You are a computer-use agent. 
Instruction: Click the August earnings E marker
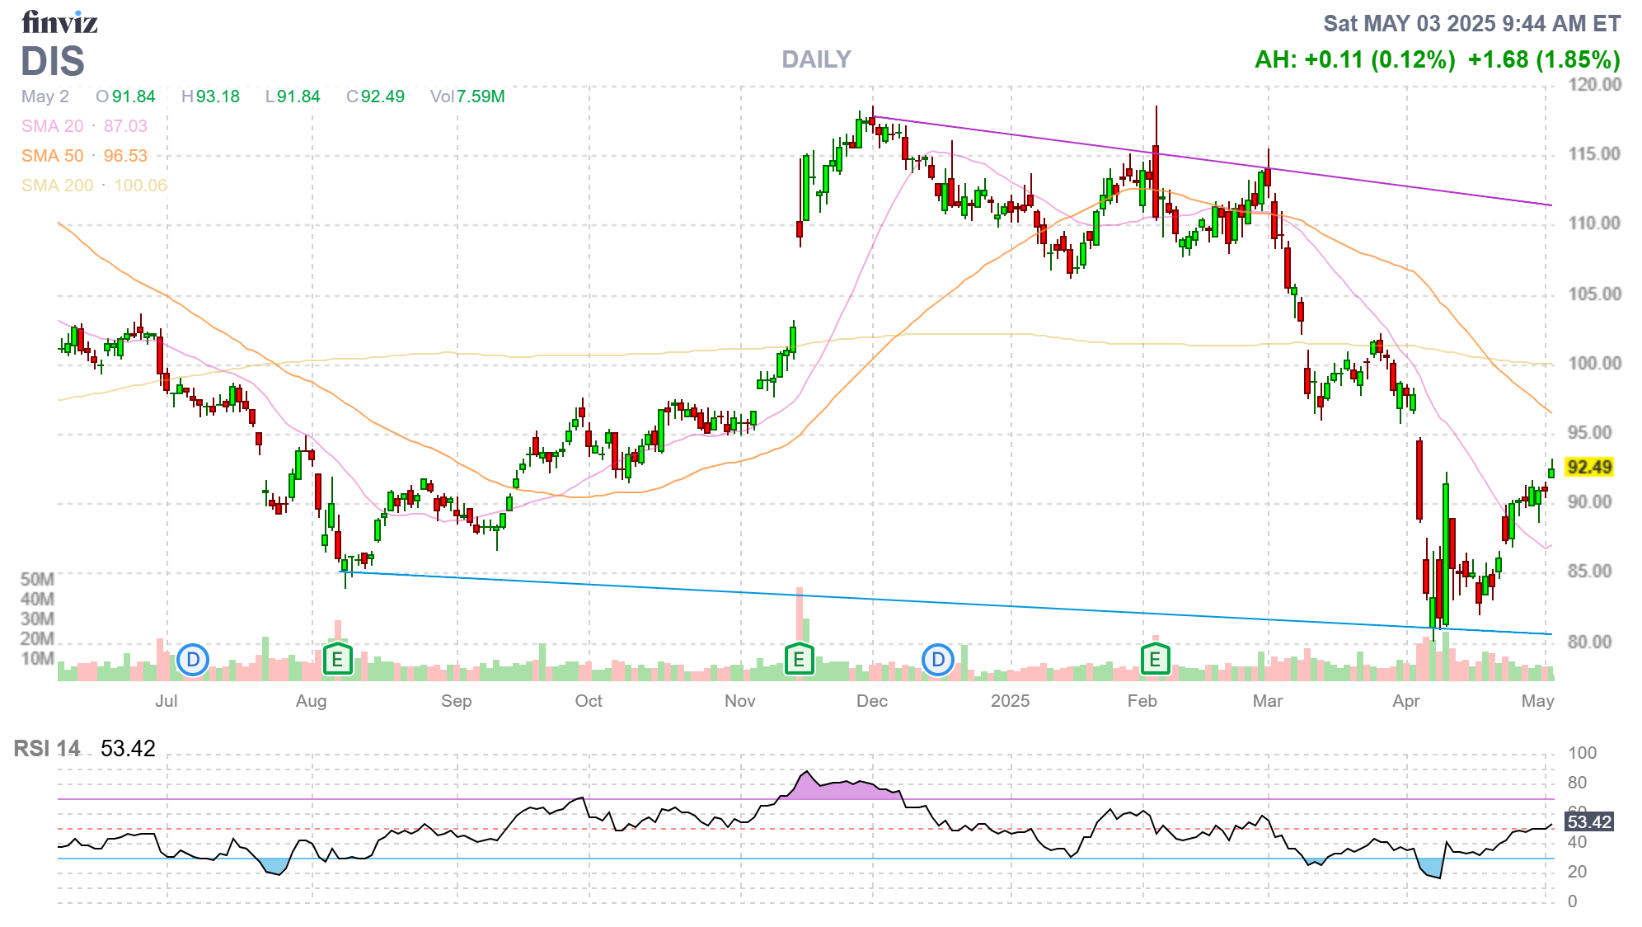(337, 660)
